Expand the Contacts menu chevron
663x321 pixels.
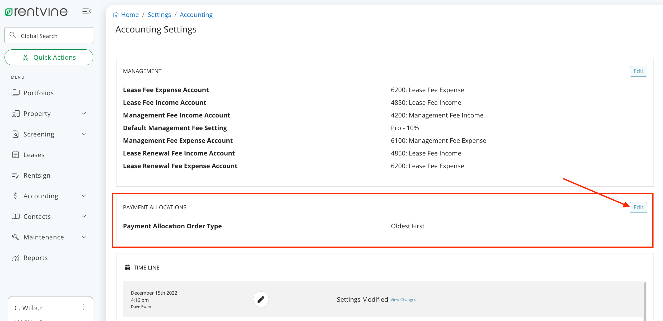[x=84, y=216]
